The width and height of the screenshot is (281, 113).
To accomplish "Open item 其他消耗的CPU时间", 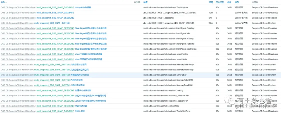I will click(80, 75).
